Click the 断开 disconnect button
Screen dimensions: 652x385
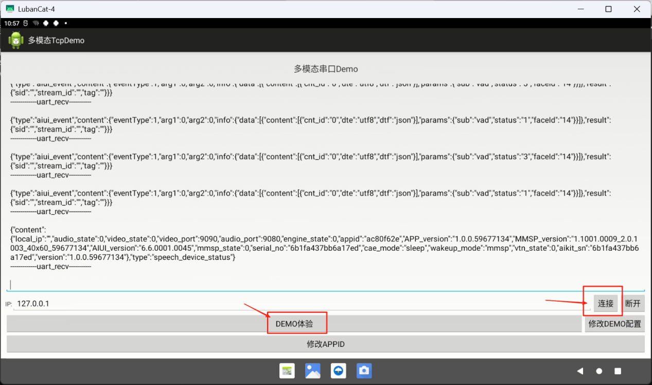click(633, 303)
